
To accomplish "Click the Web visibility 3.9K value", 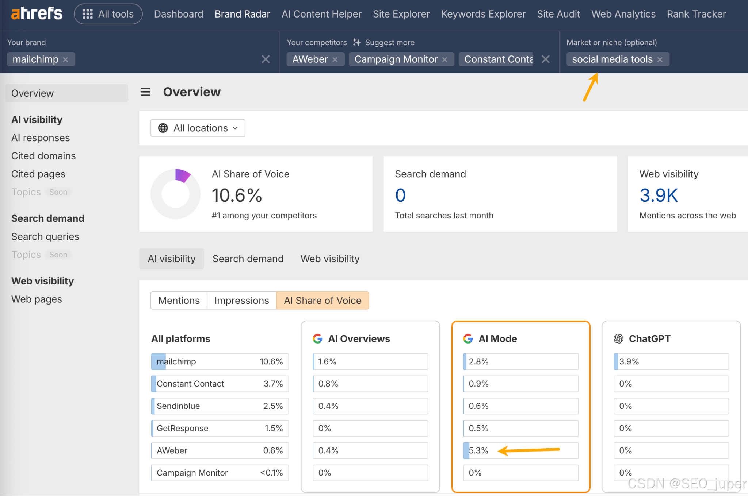I will coord(659,195).
